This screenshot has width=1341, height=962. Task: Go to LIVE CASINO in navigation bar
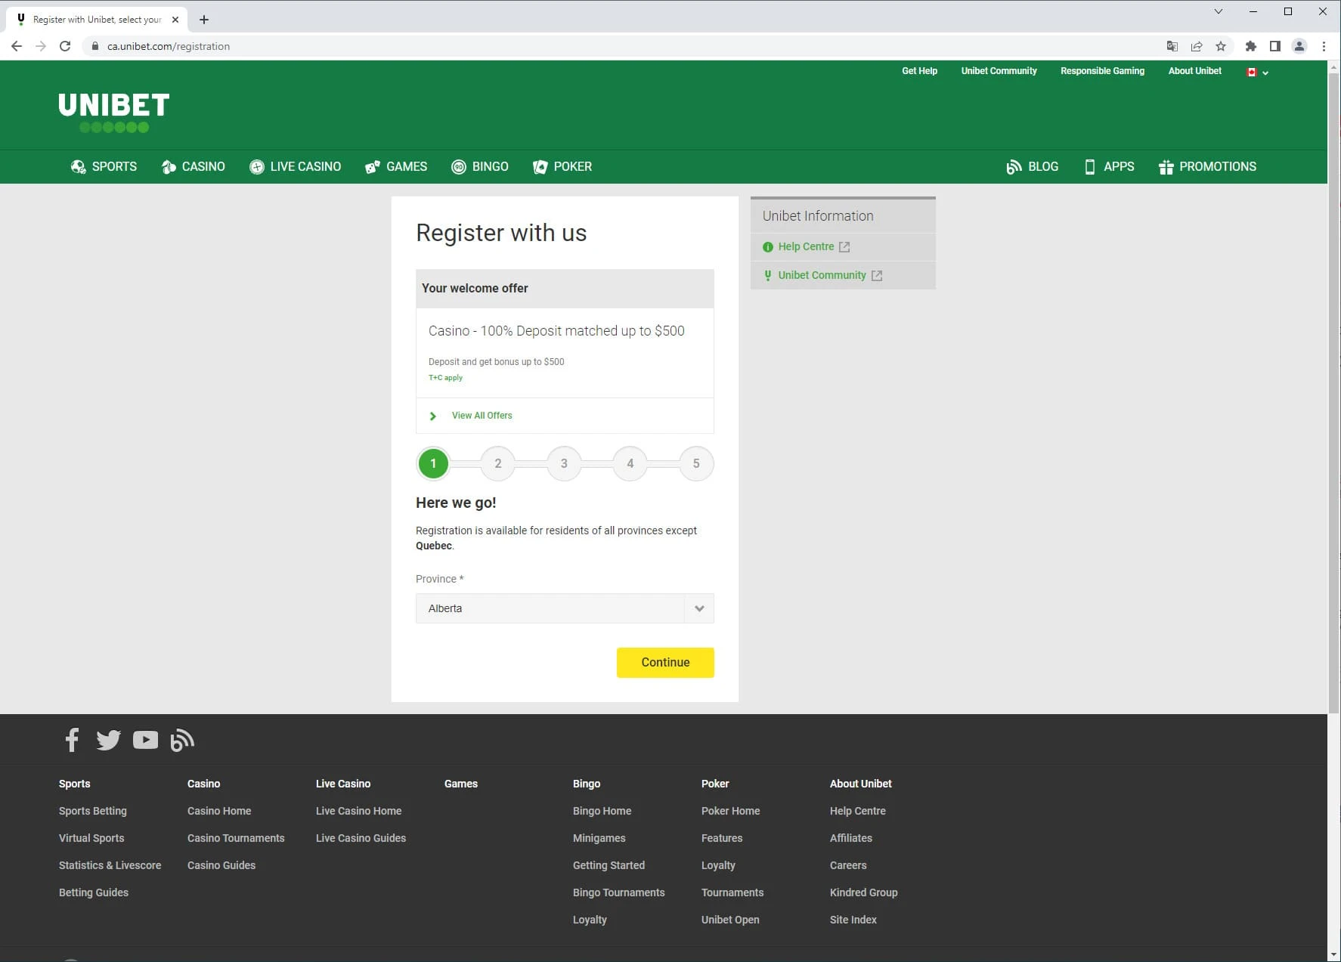tap(295, 166)
